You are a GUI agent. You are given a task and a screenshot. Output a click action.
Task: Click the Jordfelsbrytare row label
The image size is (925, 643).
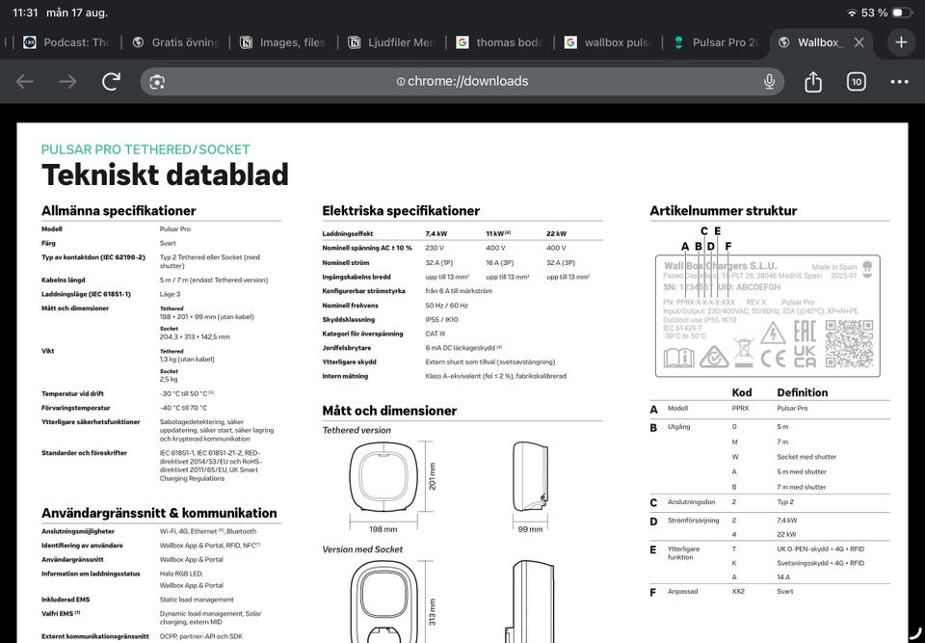click(x=346, y=348)
